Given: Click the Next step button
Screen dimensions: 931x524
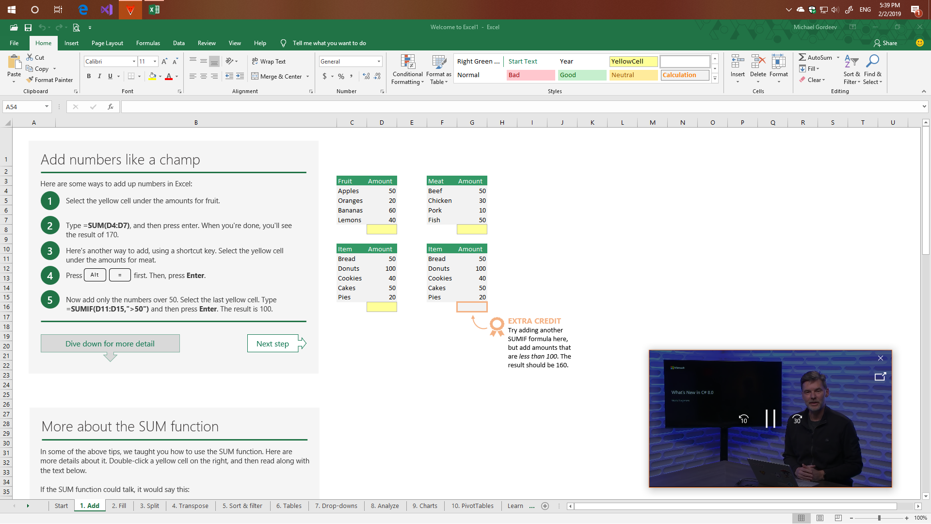Looking at the screenshot, I should pos(273,344).
